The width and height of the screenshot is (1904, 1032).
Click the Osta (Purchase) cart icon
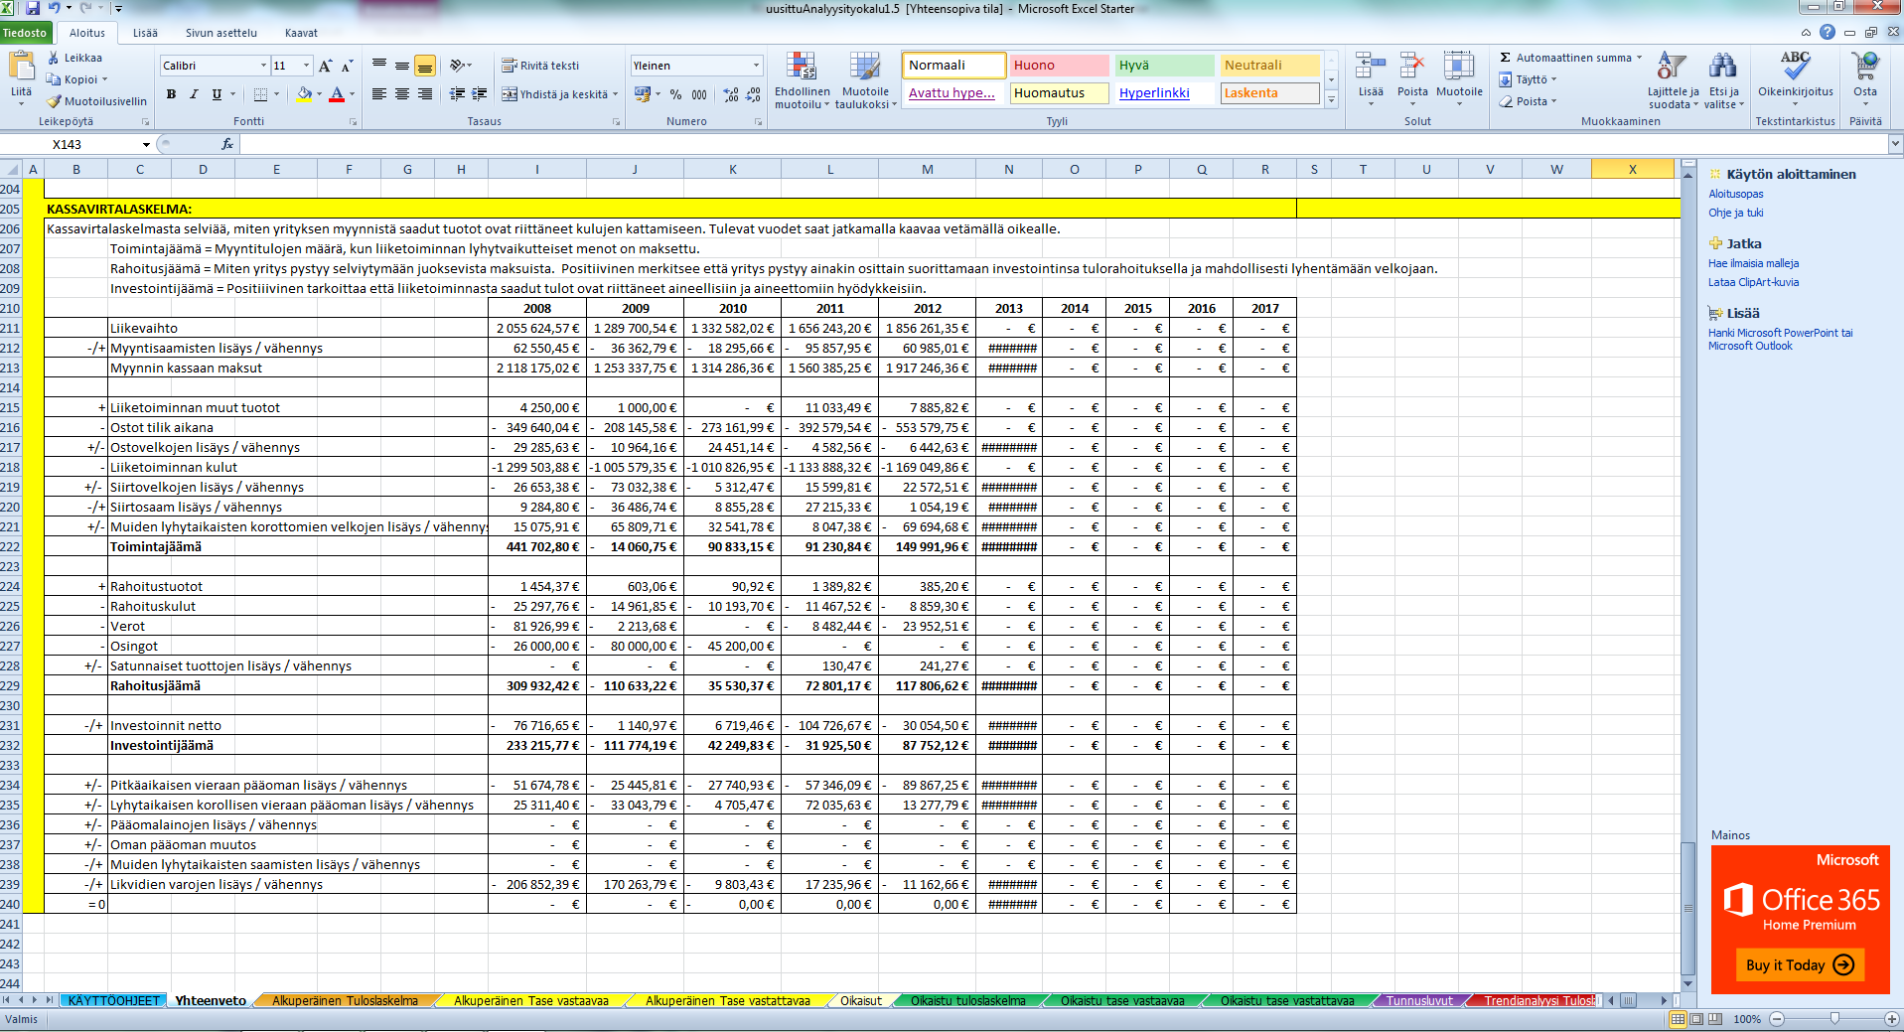click(x=1865, y=68)
